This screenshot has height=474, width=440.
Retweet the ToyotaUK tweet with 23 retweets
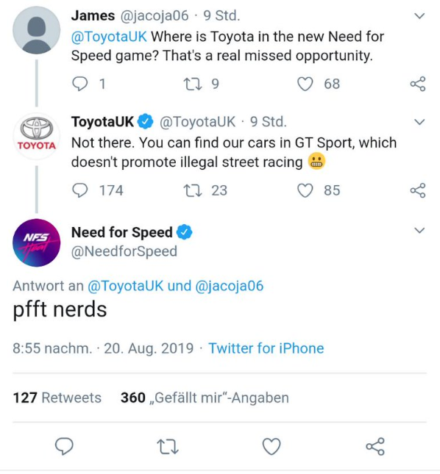coord(193,190)
